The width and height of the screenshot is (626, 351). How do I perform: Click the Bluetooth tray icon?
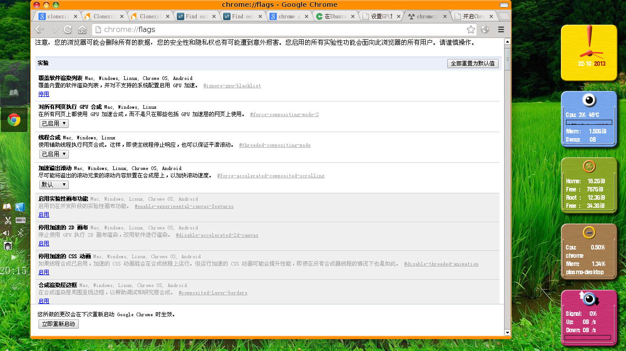(20, 234)
